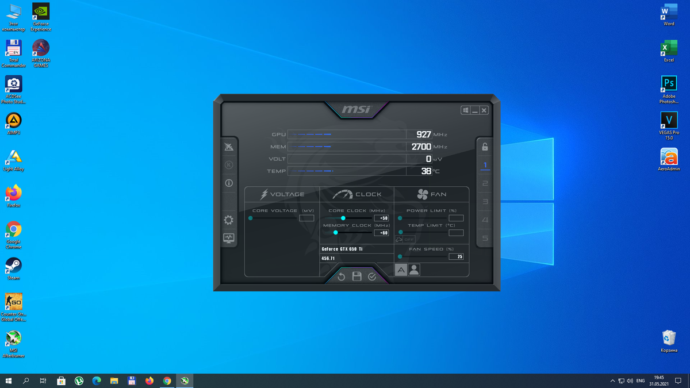Select profile slot 2
Image resolution: width=690 pixels, height=388 pixels.
tap(485, 183)
